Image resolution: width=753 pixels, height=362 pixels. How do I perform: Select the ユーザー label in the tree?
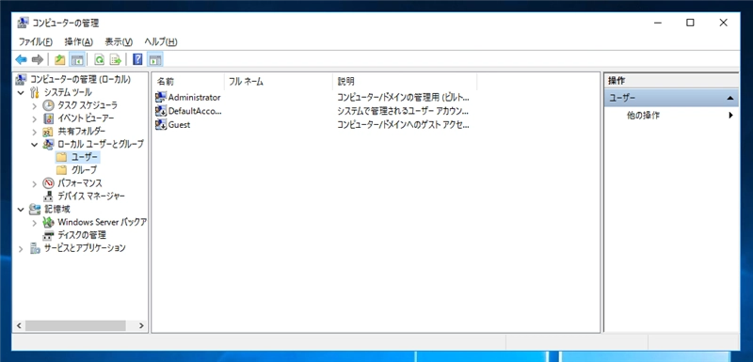click(85, 157)
